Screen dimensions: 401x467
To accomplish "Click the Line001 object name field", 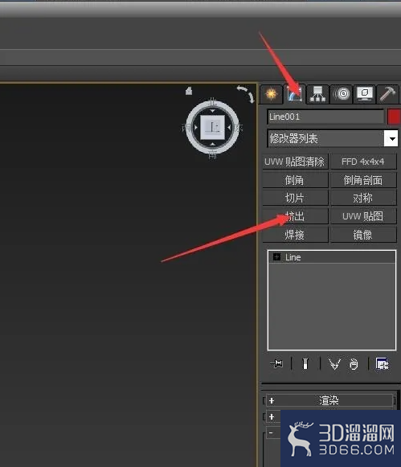I will click(x=326, y=117).
